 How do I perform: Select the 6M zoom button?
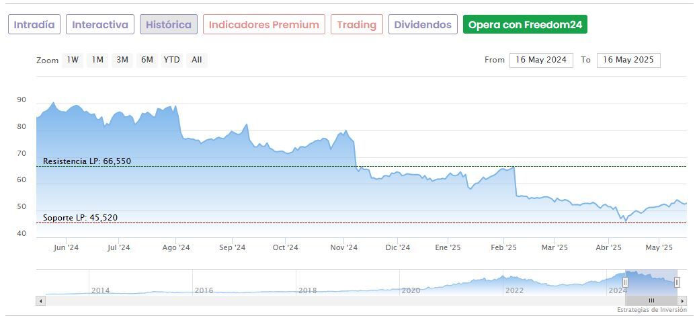pyautogui.click(x=147, y=60)
